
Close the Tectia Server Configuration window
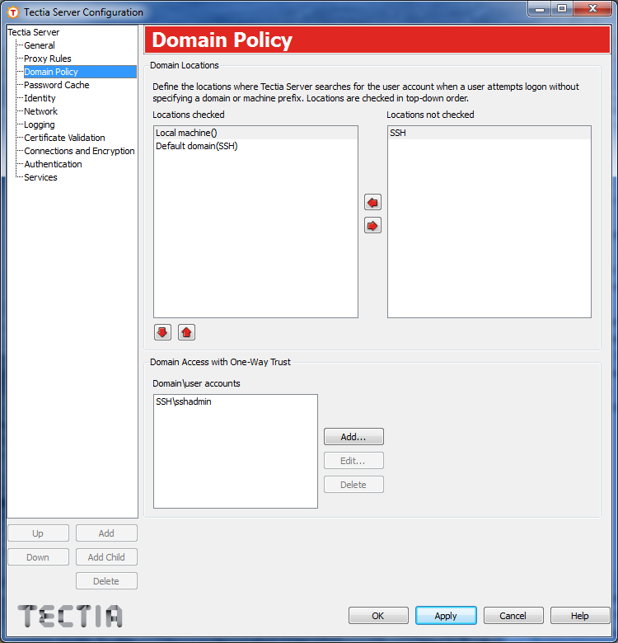[x=592, y=8]
